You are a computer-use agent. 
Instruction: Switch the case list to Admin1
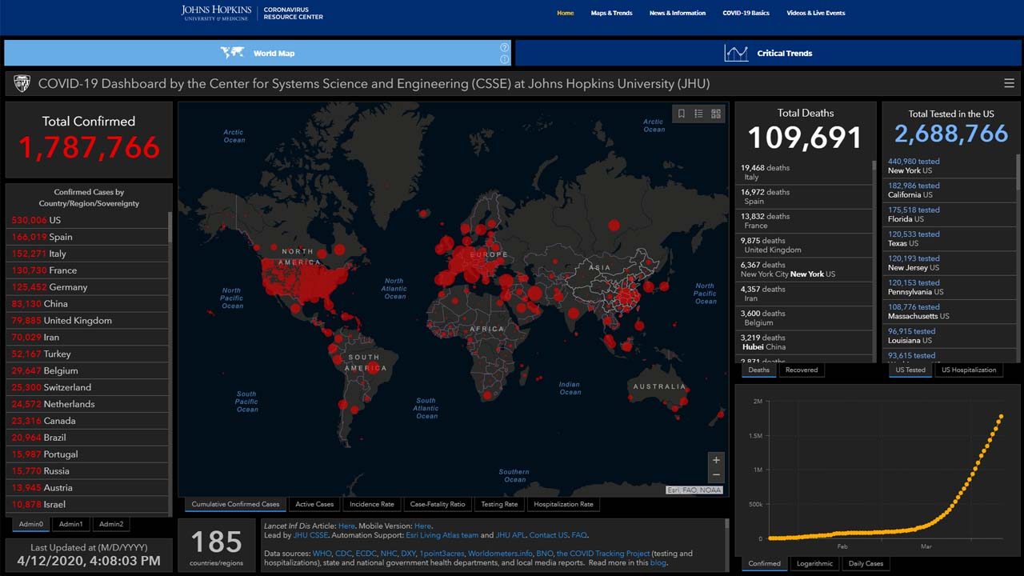[x=70, y=524]
